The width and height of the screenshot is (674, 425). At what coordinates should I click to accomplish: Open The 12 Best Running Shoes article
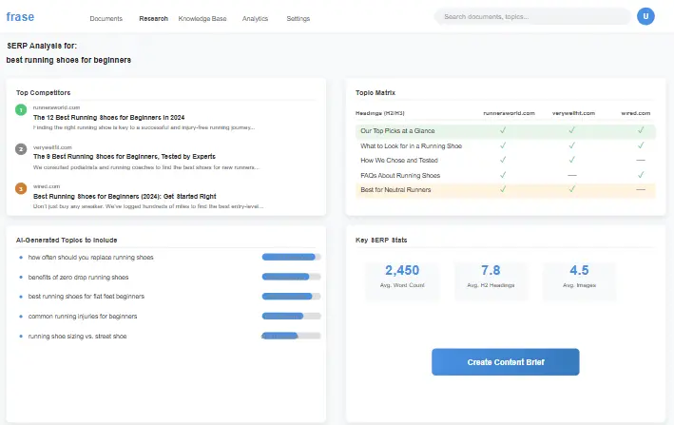point(108,117)
